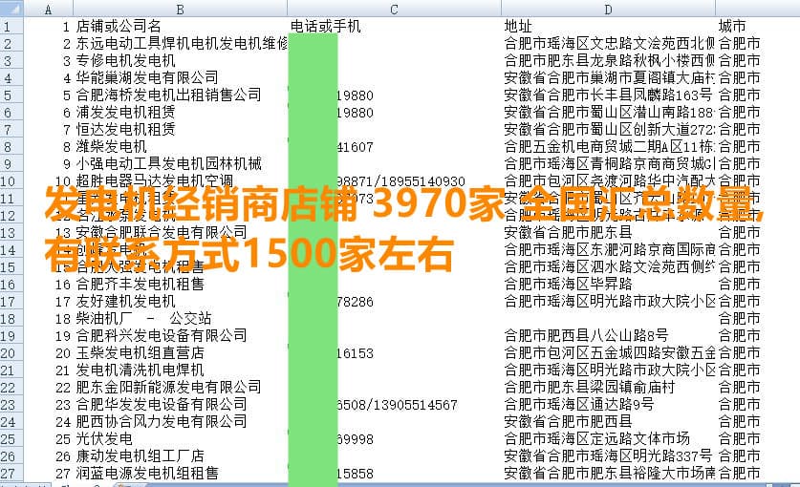Select column A by its header
The height and width of the screenshot is (487, 800).
click(x=49, y=9)
